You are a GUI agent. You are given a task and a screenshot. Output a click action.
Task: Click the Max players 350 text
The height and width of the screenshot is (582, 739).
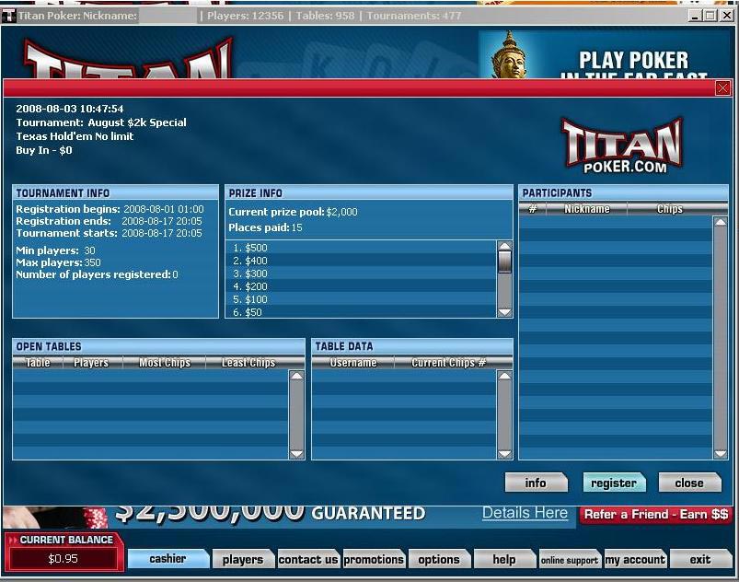pos(59,262)
